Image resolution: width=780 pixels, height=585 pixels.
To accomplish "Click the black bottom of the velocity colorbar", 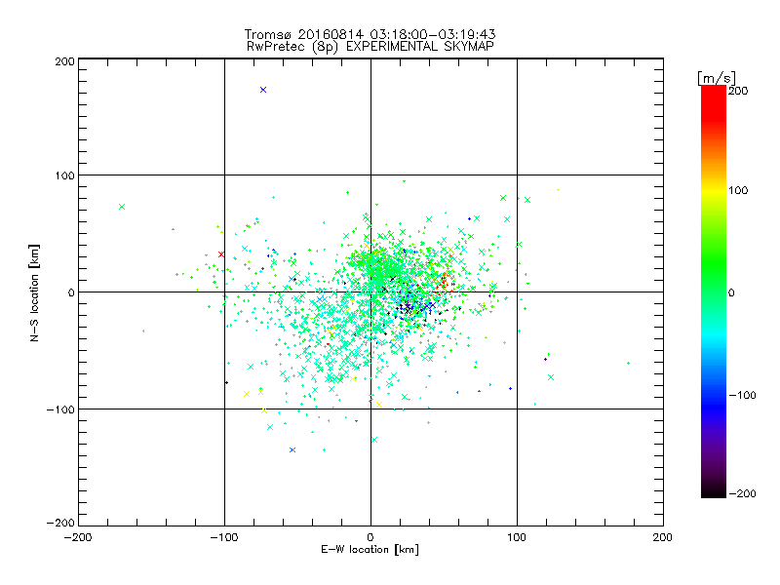I will [714, 490].
